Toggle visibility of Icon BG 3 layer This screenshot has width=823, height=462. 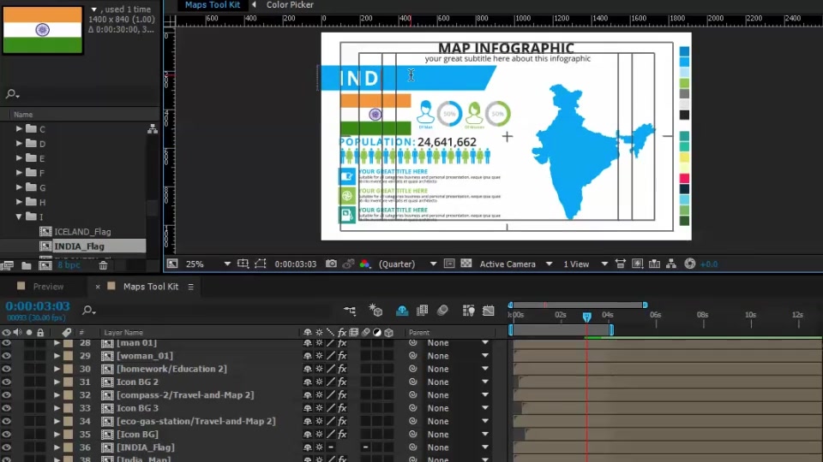pyautogui.click(x=6, y=408)
